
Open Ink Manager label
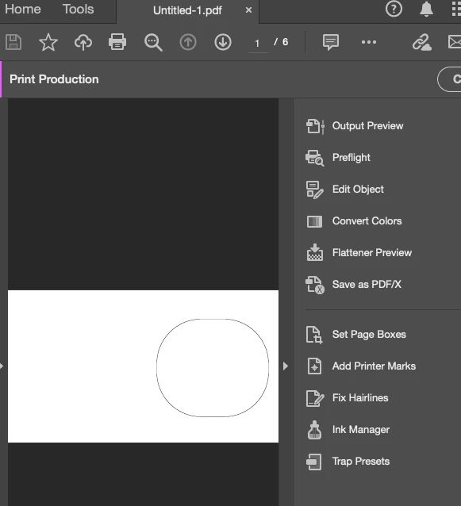pos(361,430)
